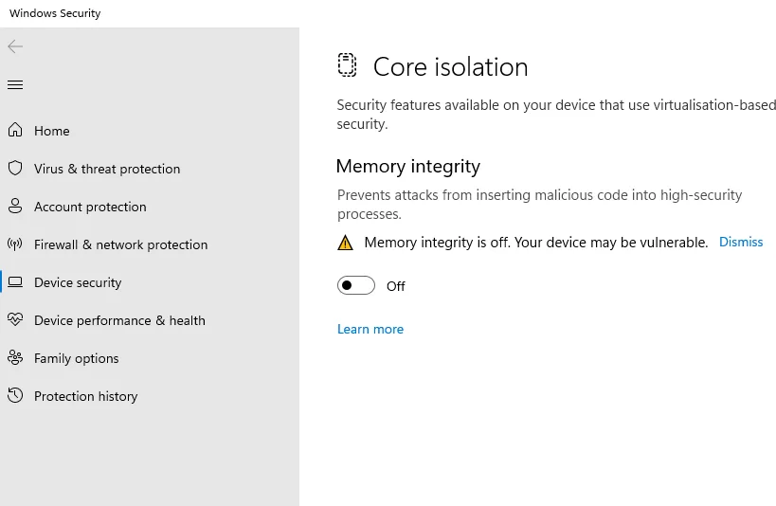Open the Learn more link
This screenshot has width=776, height=506.
coord(370,329)
